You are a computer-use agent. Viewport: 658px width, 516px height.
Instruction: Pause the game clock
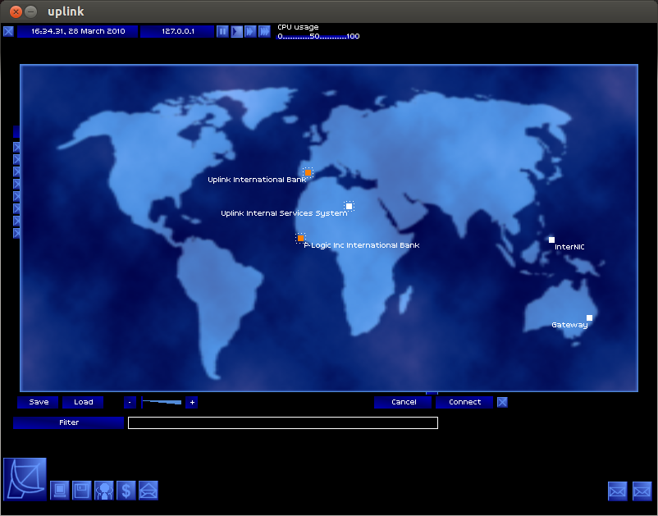[222, 31]
